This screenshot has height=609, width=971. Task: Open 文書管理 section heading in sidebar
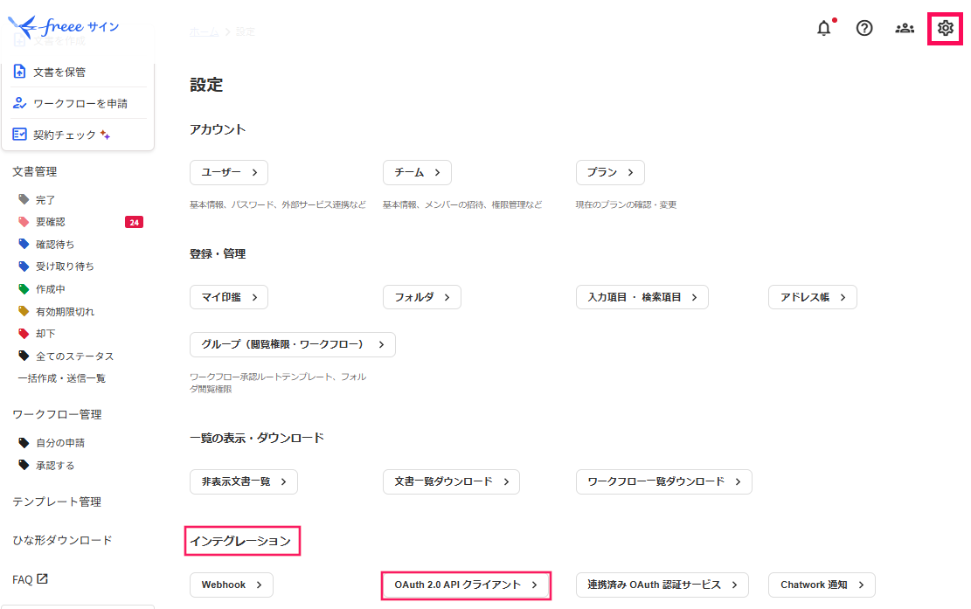click(x=35, y=171)
